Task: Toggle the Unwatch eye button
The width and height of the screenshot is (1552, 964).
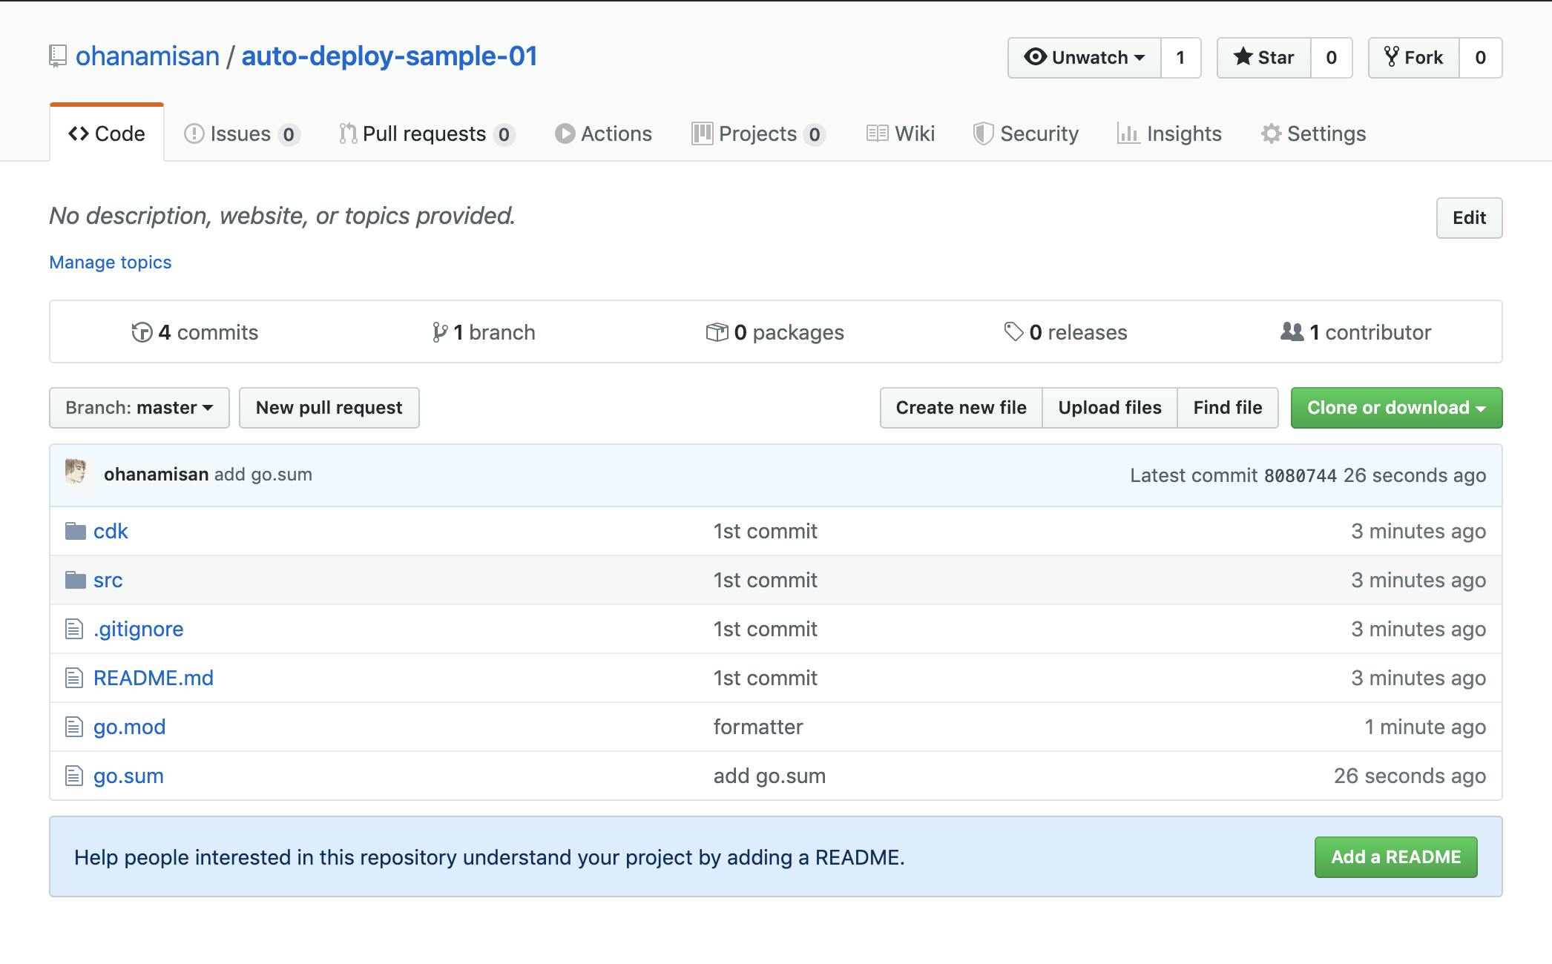Action: [1084, 58]
